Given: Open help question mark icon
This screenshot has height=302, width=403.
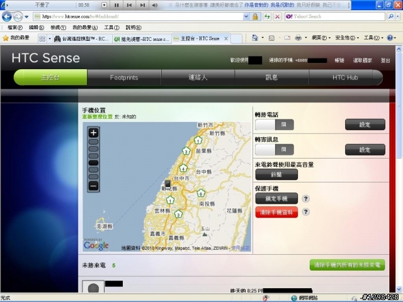Looking at the screenshot, I should tap(390, 38).
